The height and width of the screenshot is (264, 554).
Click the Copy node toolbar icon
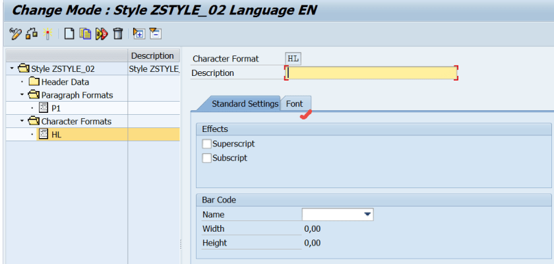click(x=85, y=34)
